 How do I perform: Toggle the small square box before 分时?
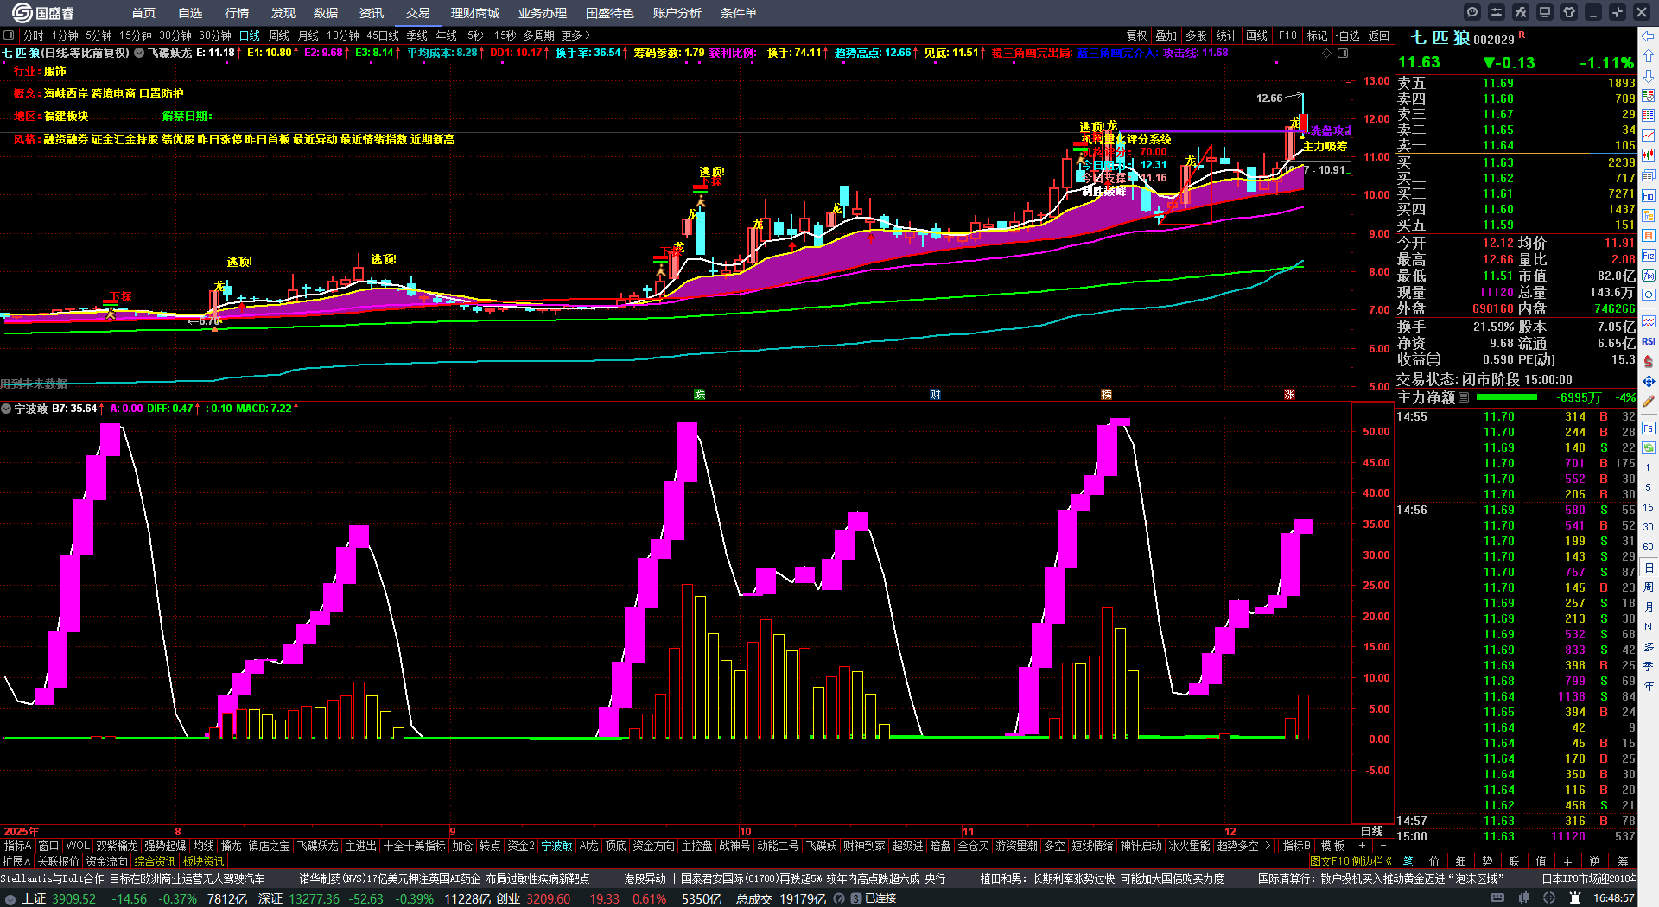(x=9, y=35)
